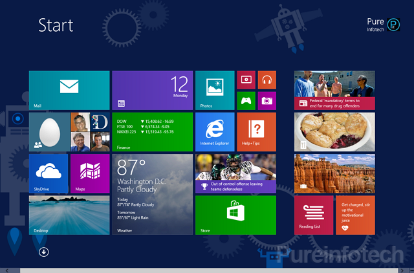
Task: Launch Internet Explorer from its tile
Action: (x=214, y=131)
